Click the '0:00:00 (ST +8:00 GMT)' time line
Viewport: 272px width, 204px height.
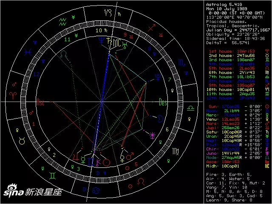(237, 13)
